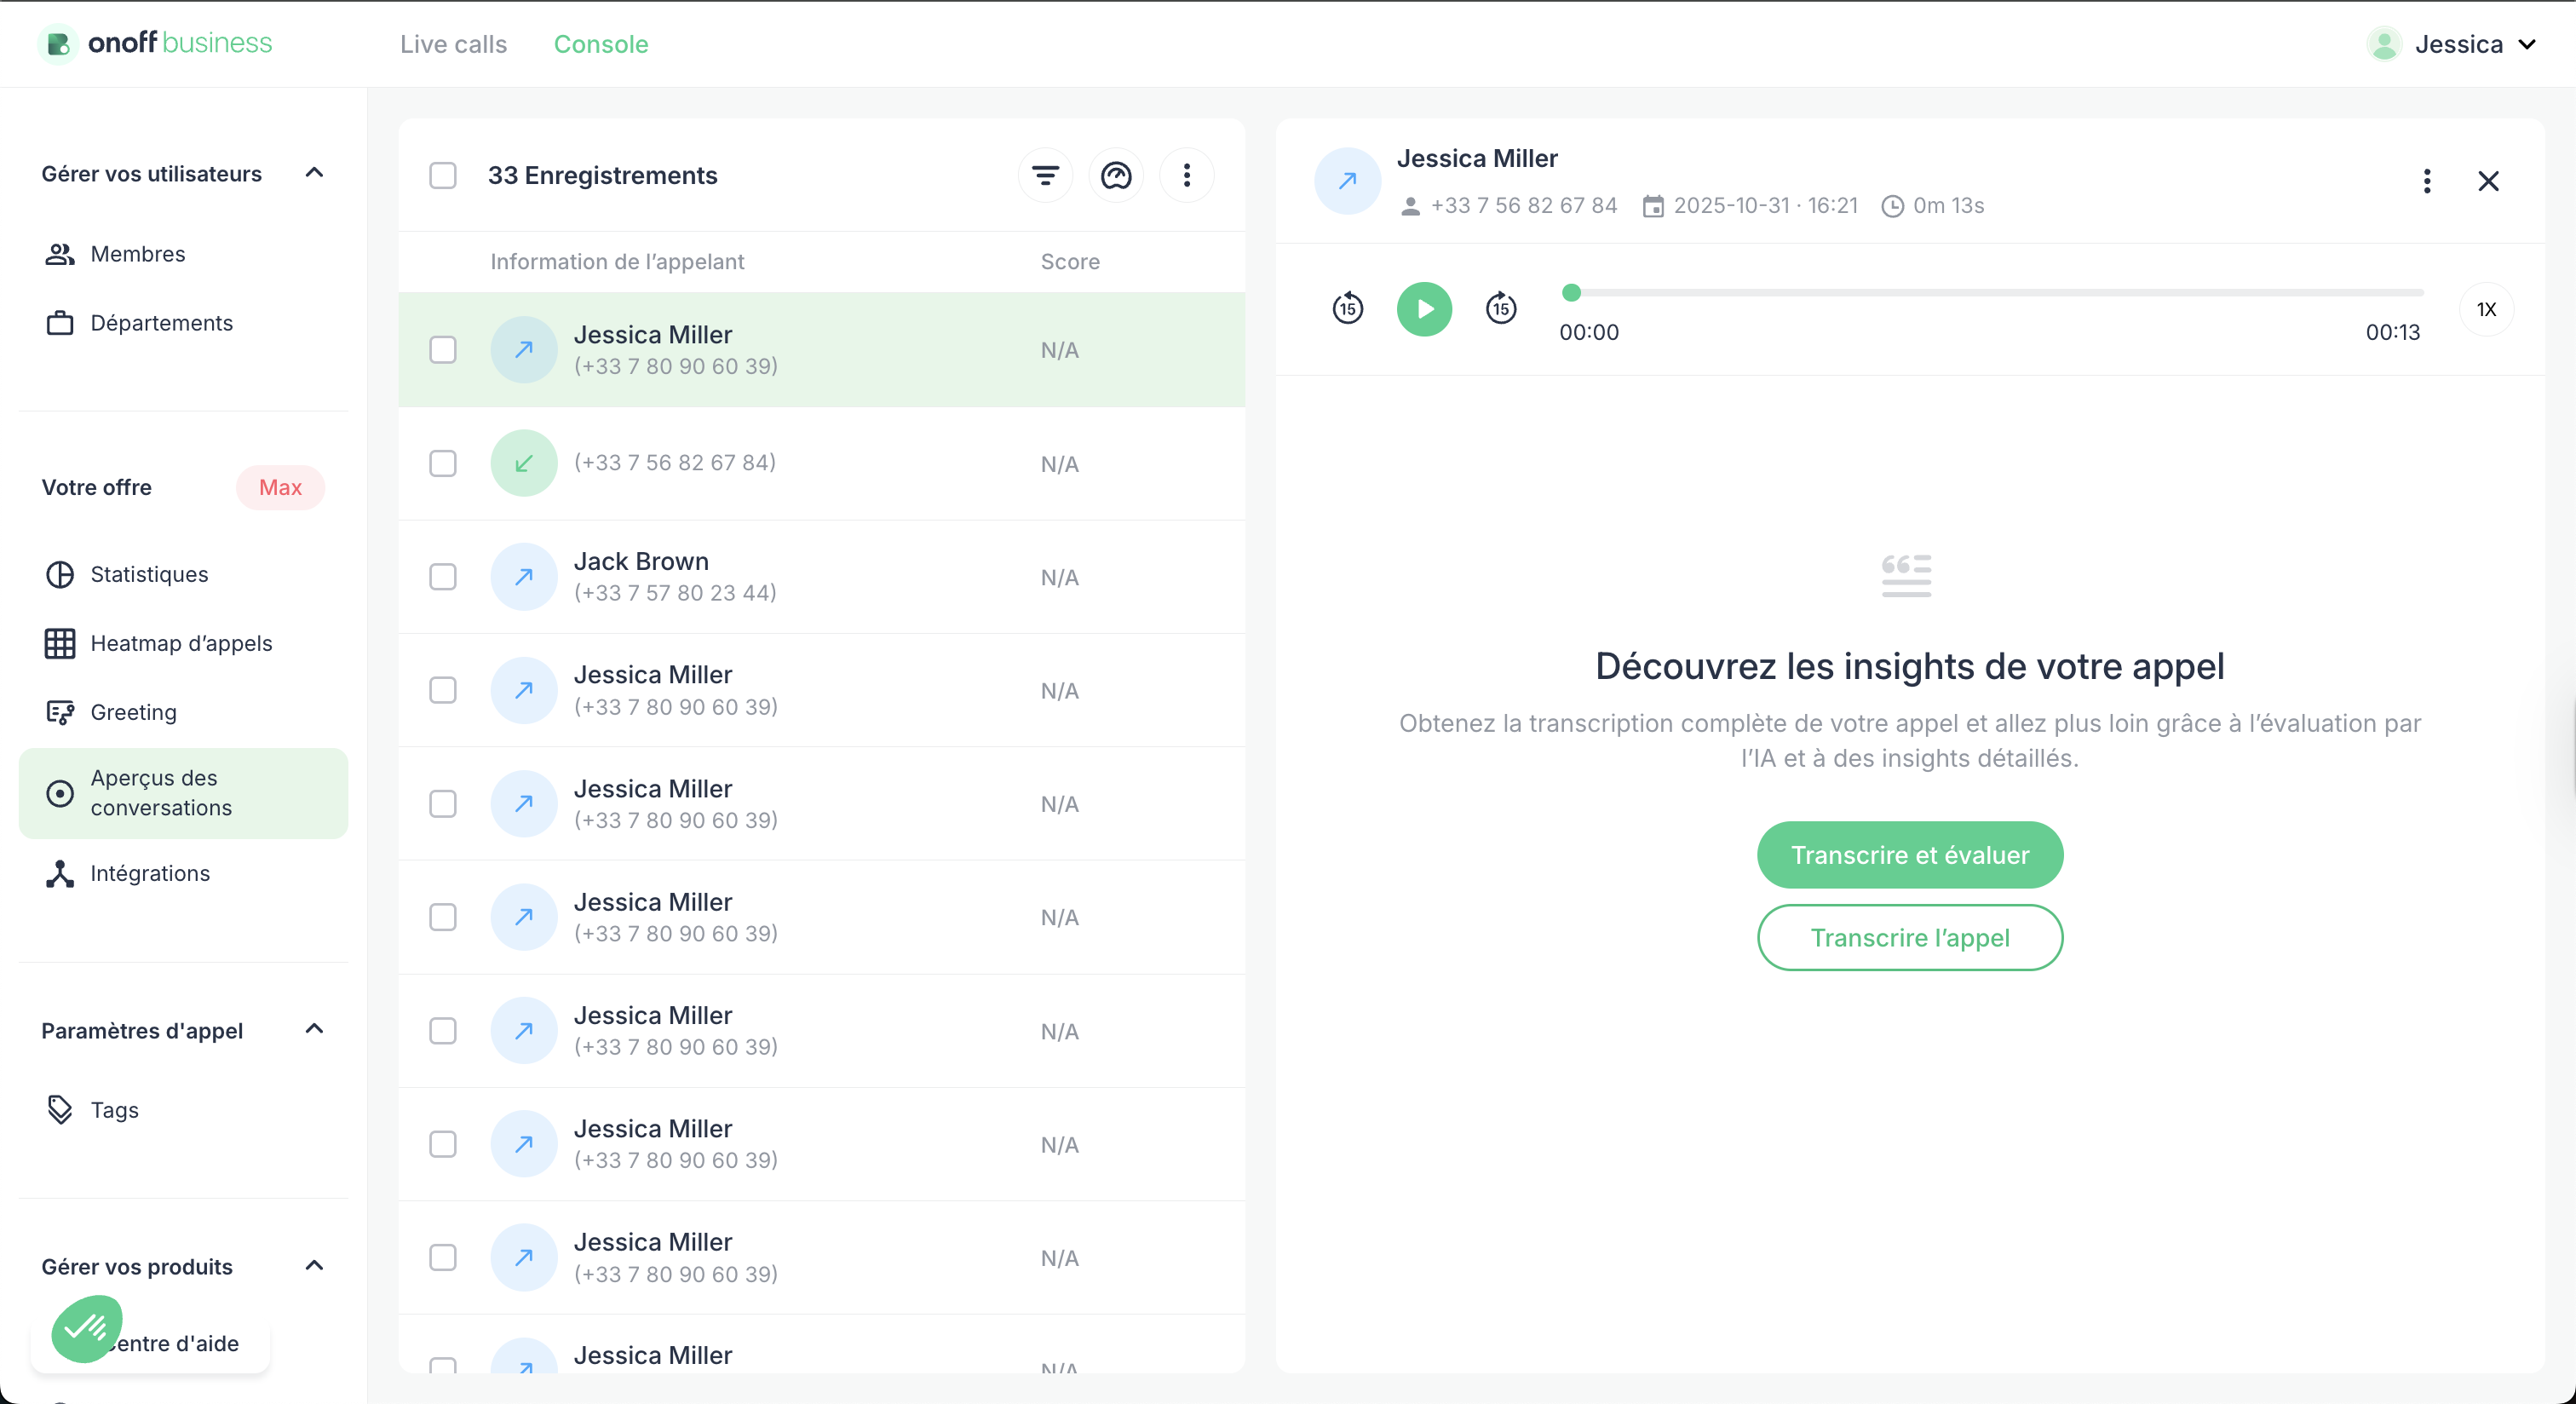Image resolution: width=2576 pixels, height=1404 pixels.
Task: Close the Jessica Miller call detail panel
Action: coord(2488,181)
